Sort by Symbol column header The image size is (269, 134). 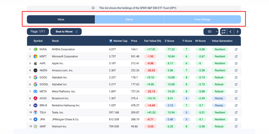pos(38,41)
